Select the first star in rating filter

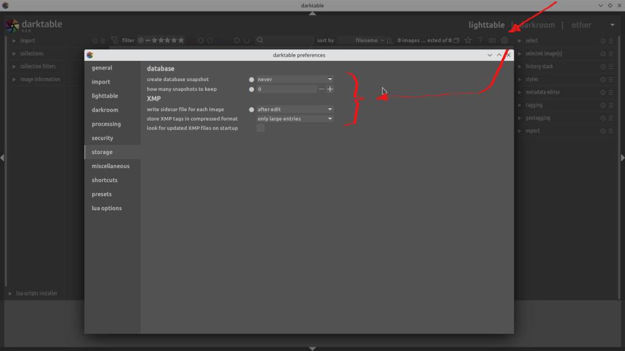click(x=154, y=40)
